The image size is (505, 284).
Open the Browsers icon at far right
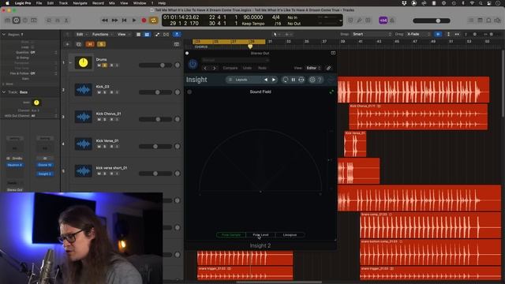(497, 21)
